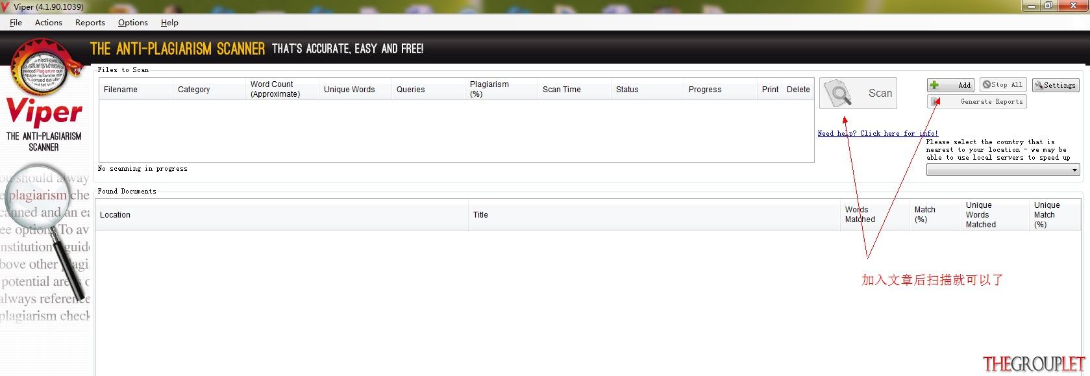Select the Queries column header
Viewport: 1090px width, 376px height.
[x=428, y=90]
